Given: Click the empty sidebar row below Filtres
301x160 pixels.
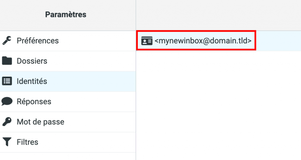Looking at the screenshot, I should tap(68, 156).
